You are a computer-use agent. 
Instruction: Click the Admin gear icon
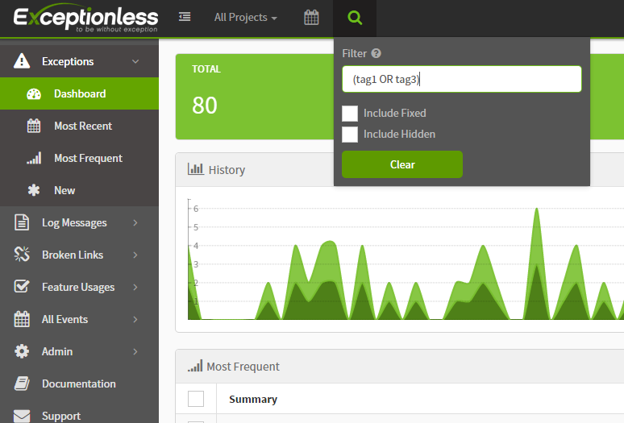pyautogui.click(x=22, y=351)
